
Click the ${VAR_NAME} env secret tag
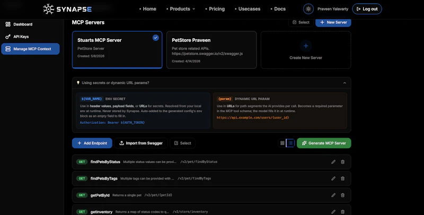click(x=92, y=99)
